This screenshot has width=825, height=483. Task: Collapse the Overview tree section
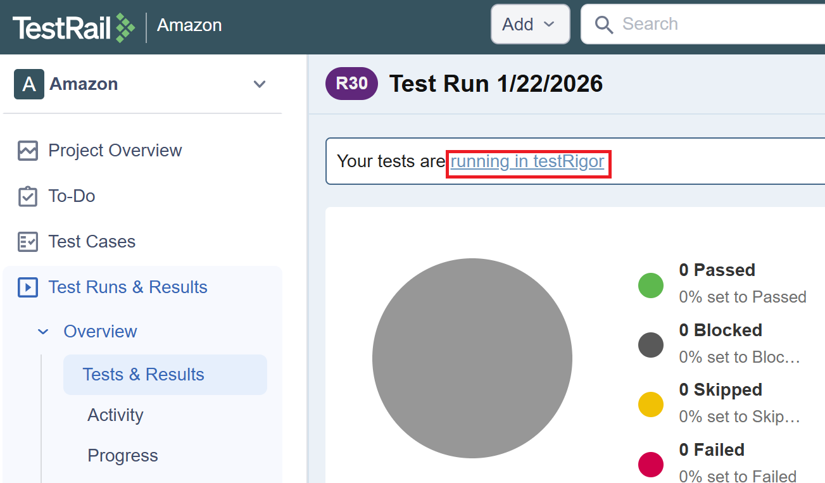[43, 332]
